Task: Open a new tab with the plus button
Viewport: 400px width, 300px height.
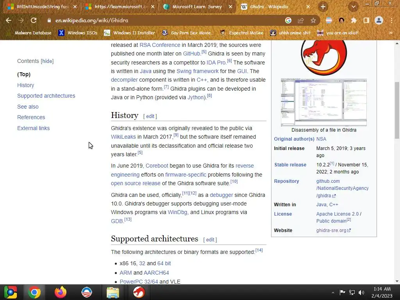Action: (x=323, y=7)
